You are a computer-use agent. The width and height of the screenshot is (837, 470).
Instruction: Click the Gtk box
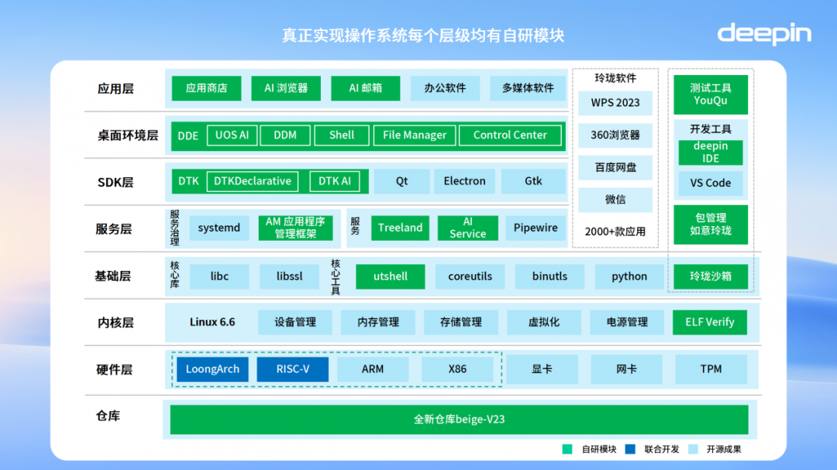point(533,181)
